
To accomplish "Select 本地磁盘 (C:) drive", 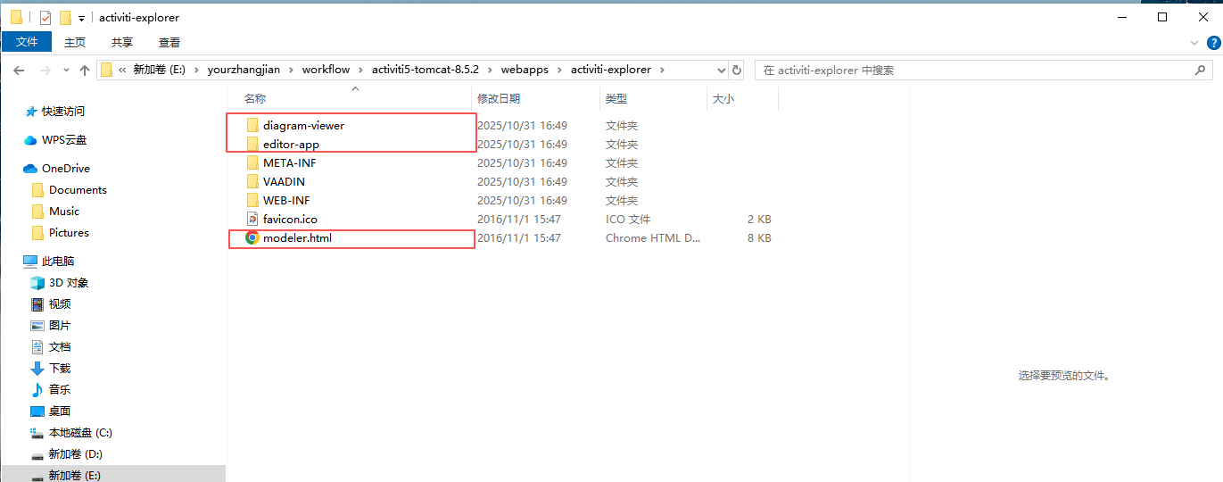I will pos(79,433).
